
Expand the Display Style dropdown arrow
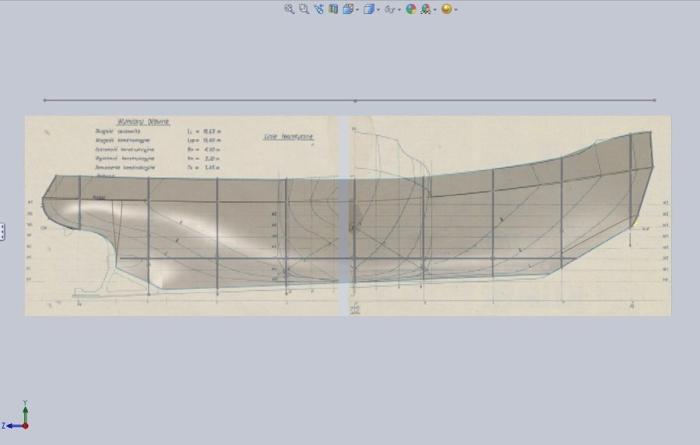(378, 10)
